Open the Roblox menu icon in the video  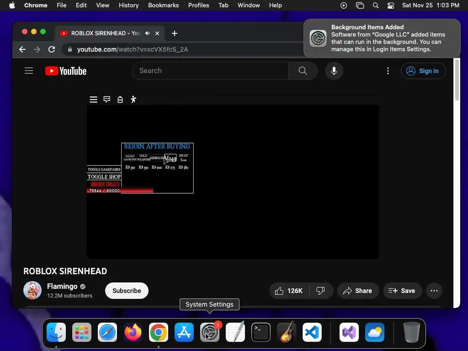click(x=93, y=99)
